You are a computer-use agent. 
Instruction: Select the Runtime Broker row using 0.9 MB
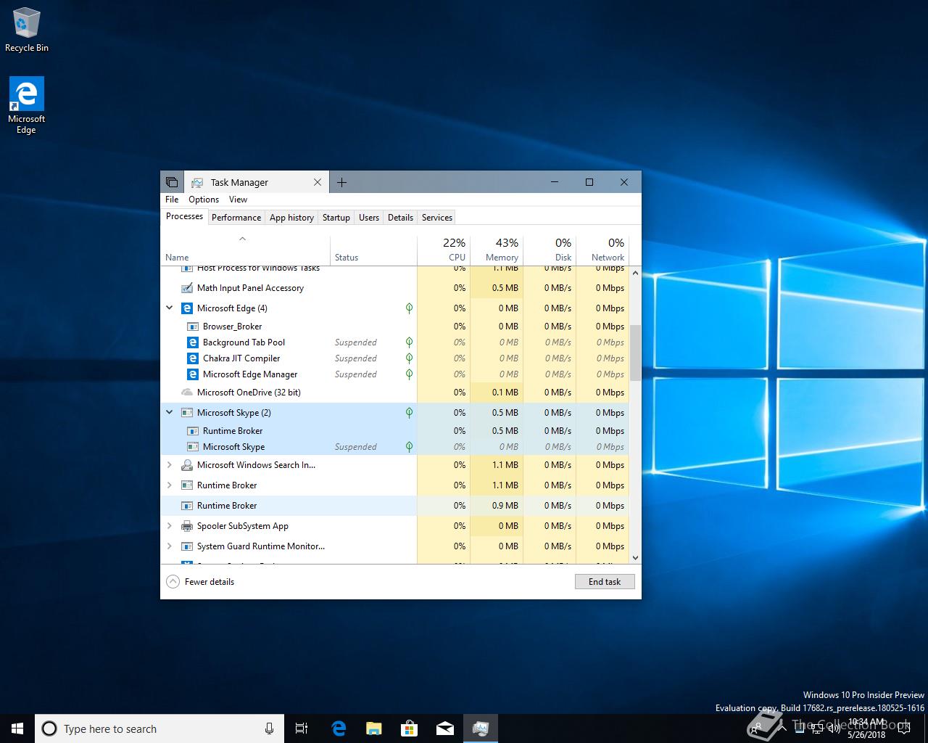point(395,506)
